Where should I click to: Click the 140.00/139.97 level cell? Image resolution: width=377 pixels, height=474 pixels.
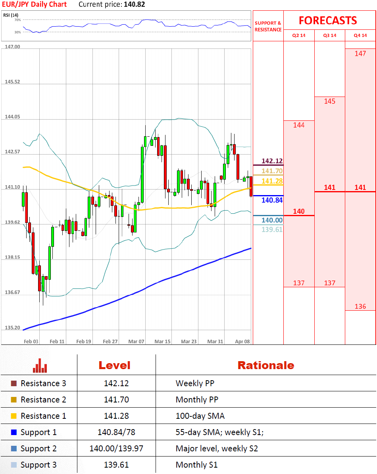pos(116,449)
